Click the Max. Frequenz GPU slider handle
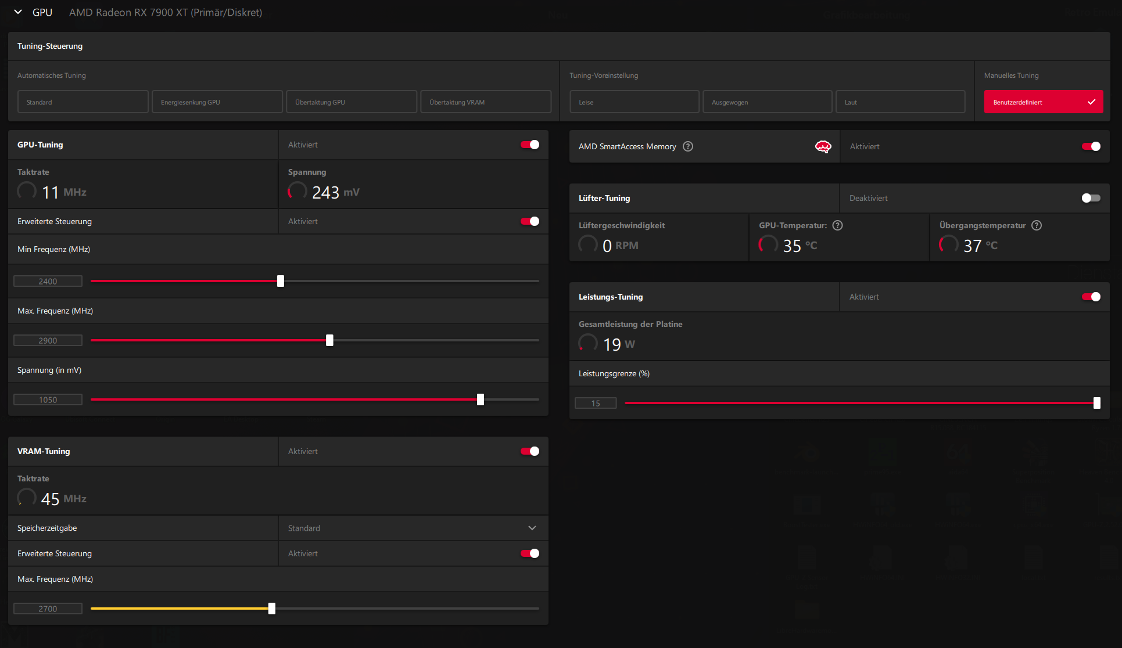This screenshot has height=648, width=1122. tap(329, 340)
